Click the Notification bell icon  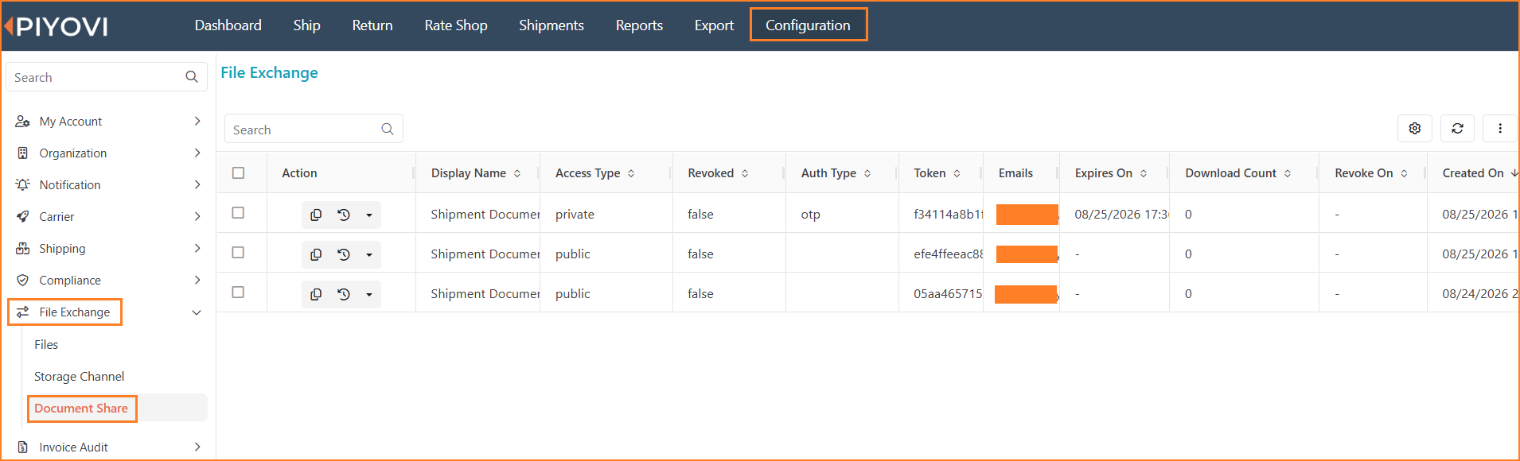(x=22, y=184)
